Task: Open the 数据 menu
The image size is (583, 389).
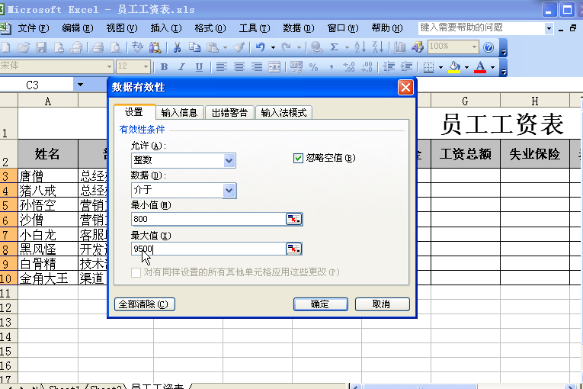Action: 298,28
